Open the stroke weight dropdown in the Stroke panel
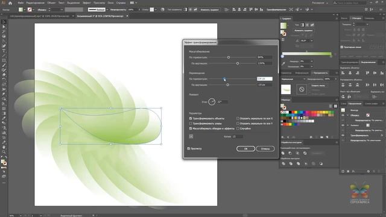386x217 pixels. click(367, 24)
